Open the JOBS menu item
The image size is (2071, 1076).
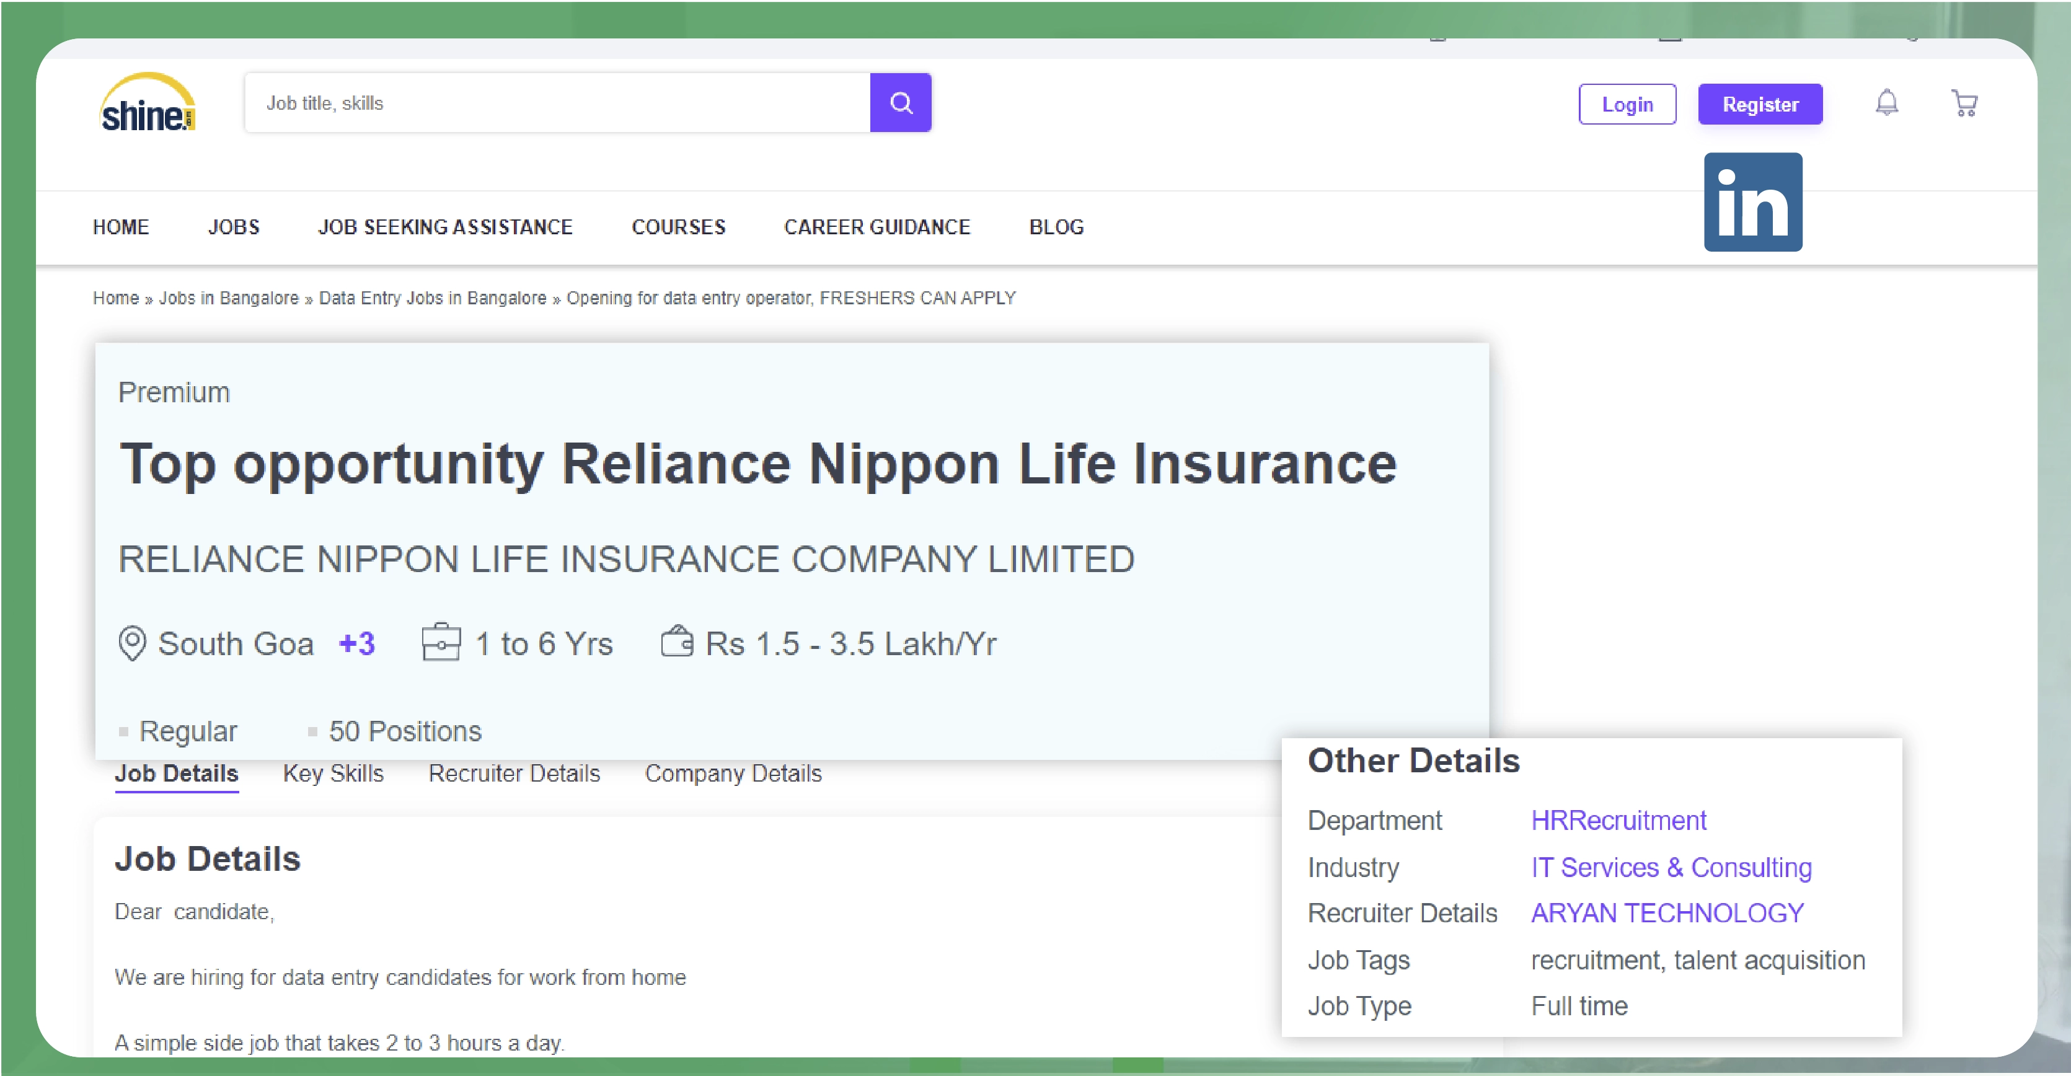pos(233,227)
